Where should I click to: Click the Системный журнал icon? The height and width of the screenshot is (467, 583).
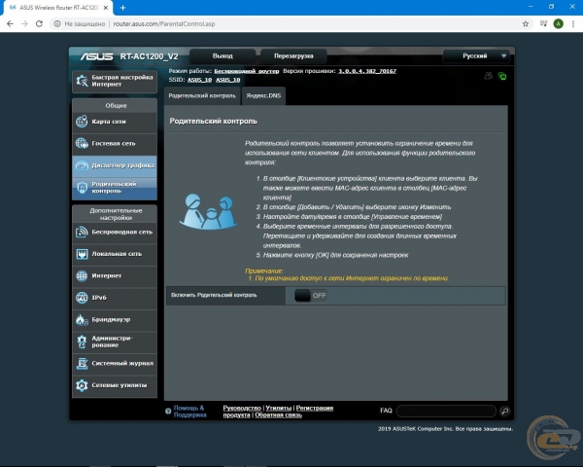pos(82,364)
